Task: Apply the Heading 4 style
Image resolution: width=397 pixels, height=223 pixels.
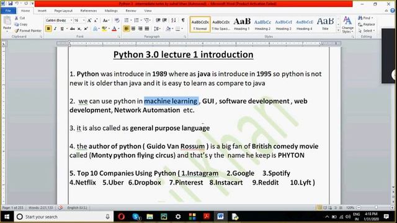Action: pyautogui.click(x=305, y=24)
